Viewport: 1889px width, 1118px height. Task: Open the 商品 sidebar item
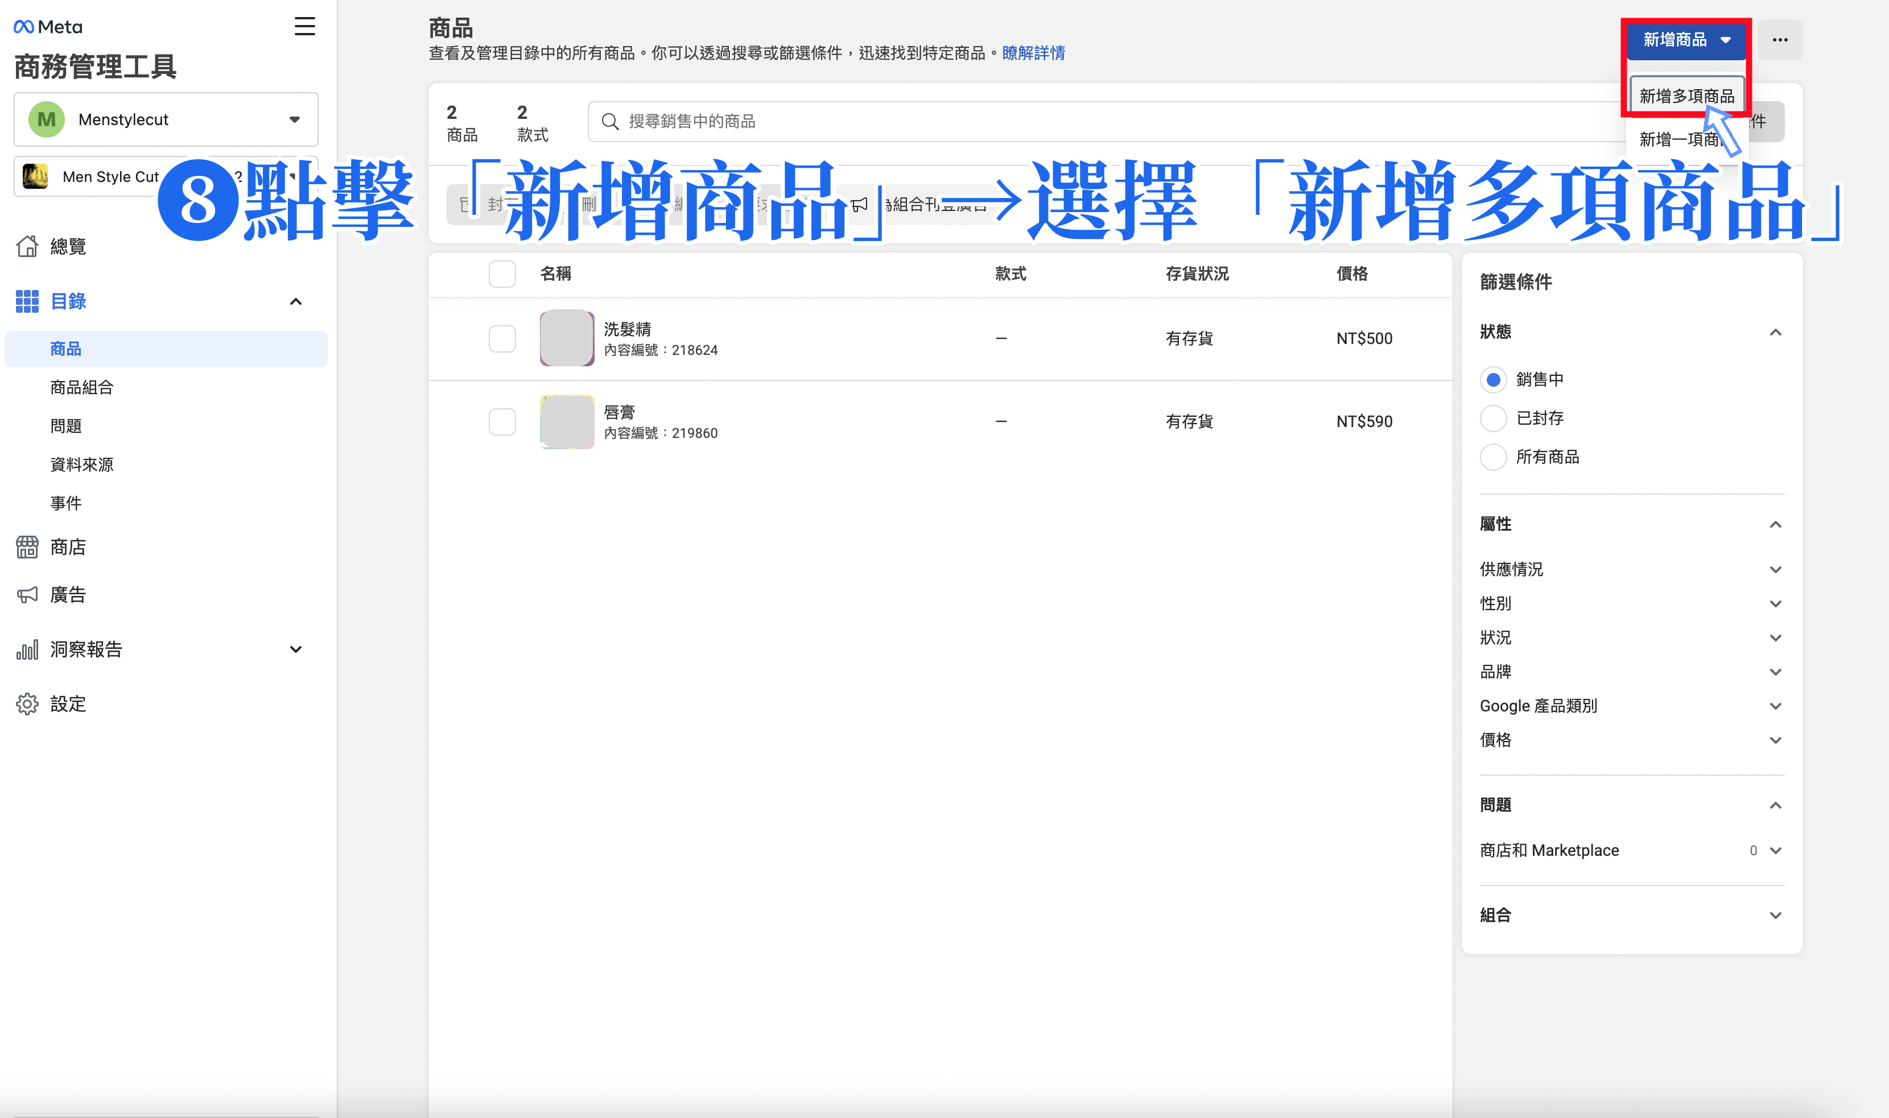(166, 349)
